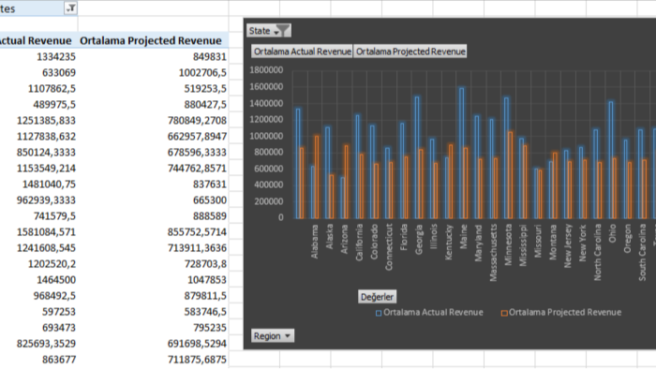Click the Maine blue actual revenue bar
The height and width of the screenshot is (369, 656).
pos(461,153)
